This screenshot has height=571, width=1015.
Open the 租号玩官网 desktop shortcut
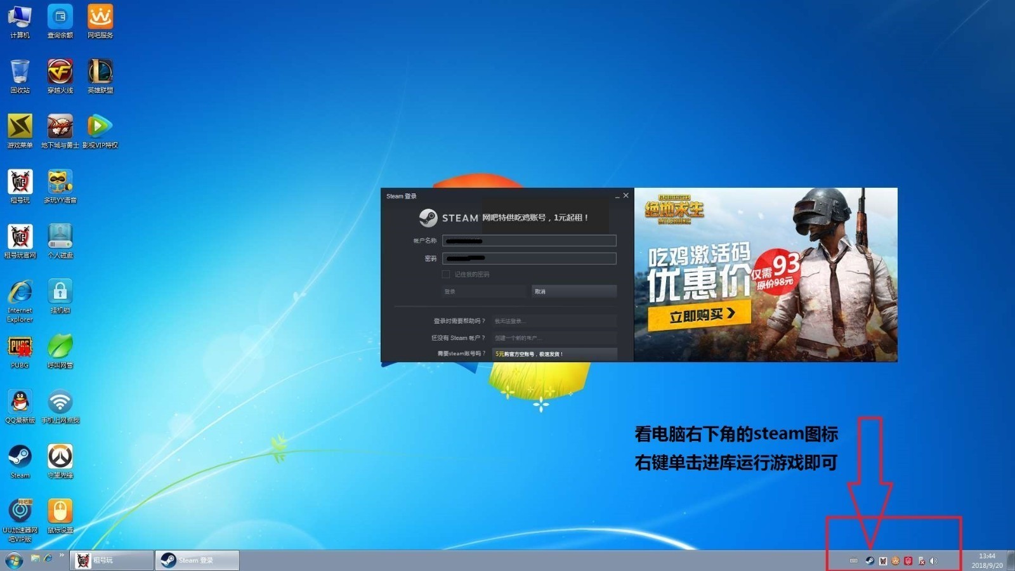[x=20, y=242]
